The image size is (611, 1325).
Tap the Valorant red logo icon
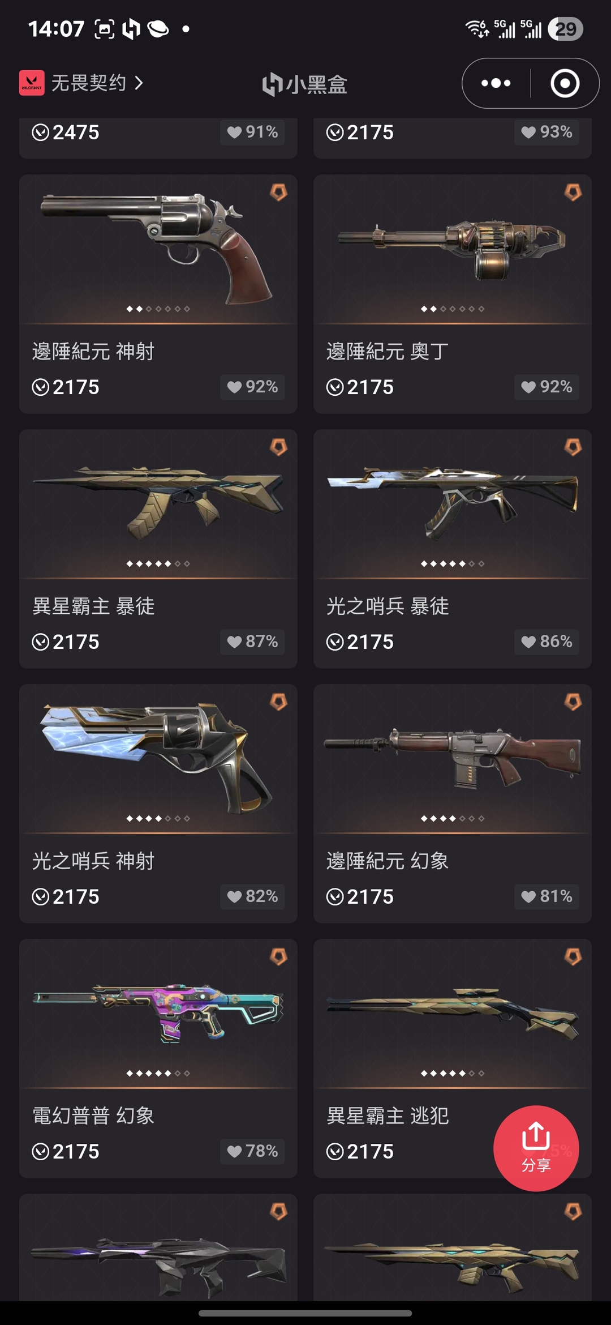(32, 83)
